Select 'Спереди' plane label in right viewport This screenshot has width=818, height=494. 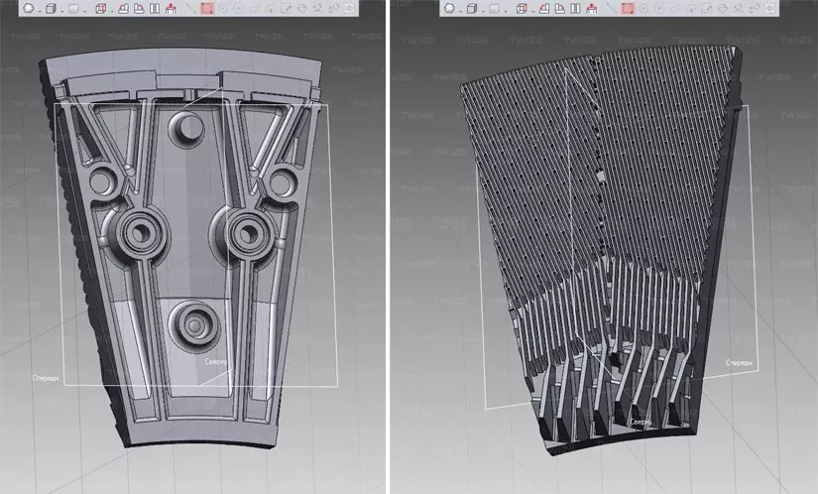[739, 362]
